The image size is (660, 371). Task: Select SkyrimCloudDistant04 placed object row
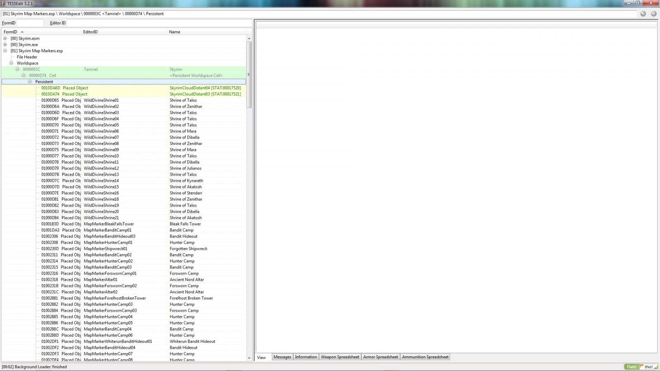click(x=124, y=88)
